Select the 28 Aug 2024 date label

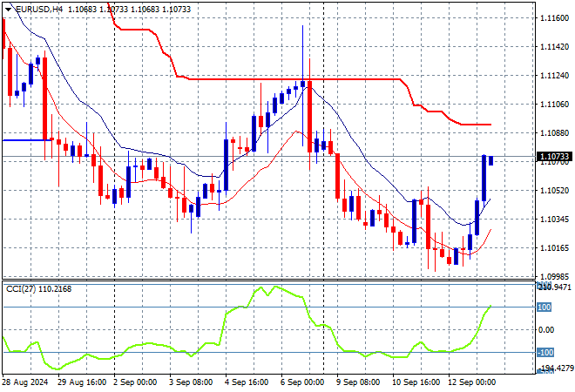(x=24, y=382)
